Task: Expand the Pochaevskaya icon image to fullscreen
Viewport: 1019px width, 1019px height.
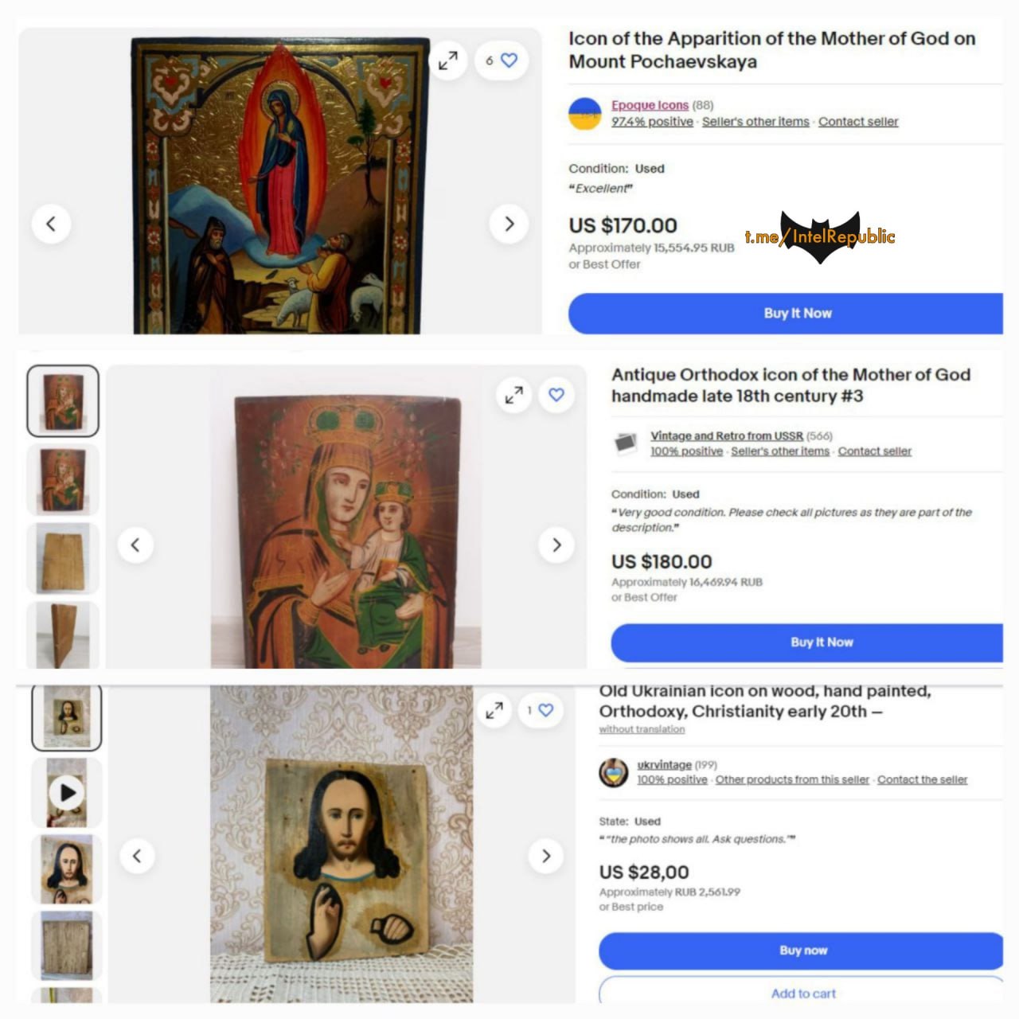Action: 449,60
